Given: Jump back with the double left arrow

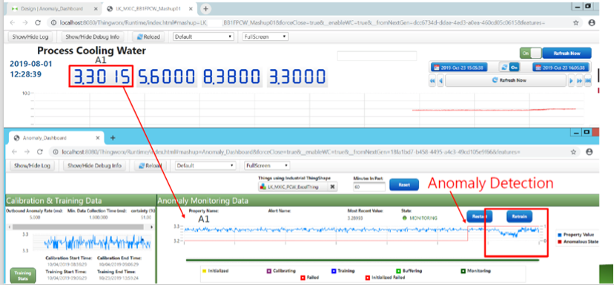Looking at the screenshot, I should (433, 81).
